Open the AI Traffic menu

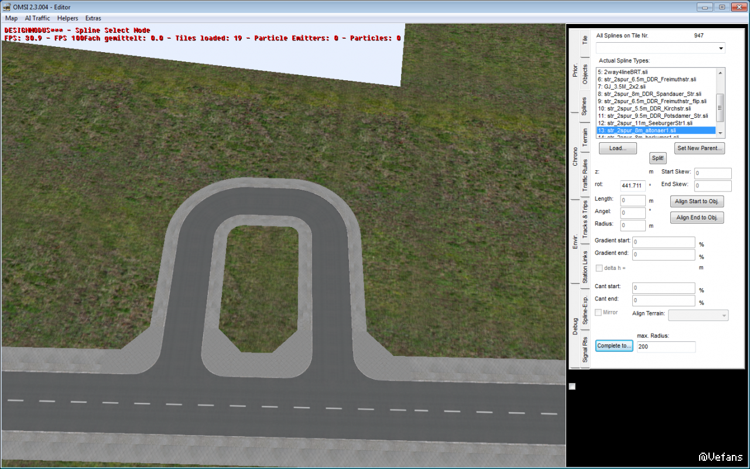37,18
